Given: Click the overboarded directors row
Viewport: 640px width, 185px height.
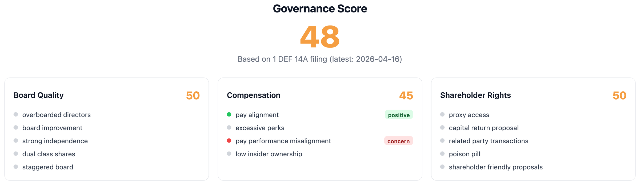Looking at the screenshot, I should (x=107, y=115).
